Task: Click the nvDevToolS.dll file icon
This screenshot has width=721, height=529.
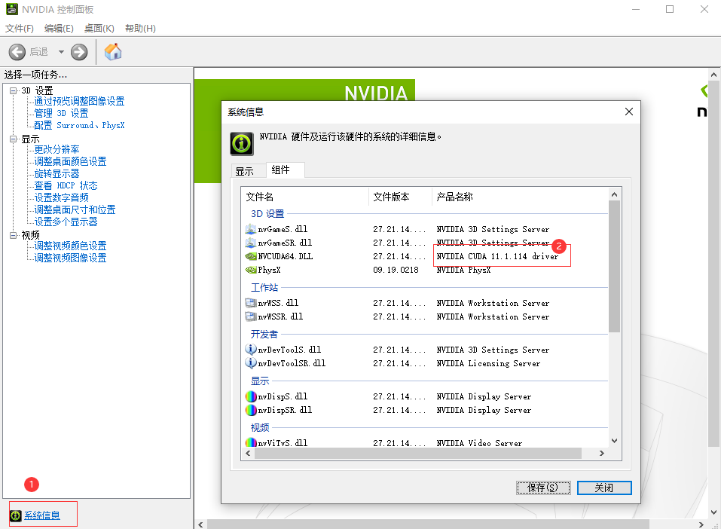Action: 251,350
